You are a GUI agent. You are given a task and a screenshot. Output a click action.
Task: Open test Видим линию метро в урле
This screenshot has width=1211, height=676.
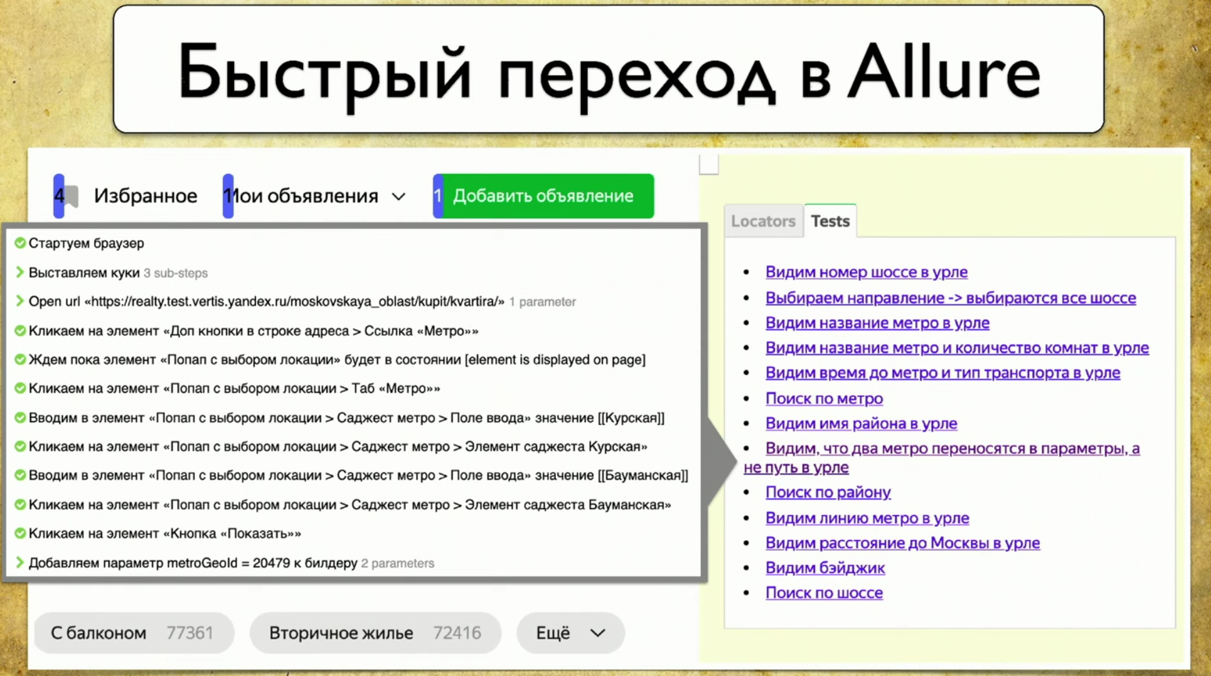(x=867, y=518)
